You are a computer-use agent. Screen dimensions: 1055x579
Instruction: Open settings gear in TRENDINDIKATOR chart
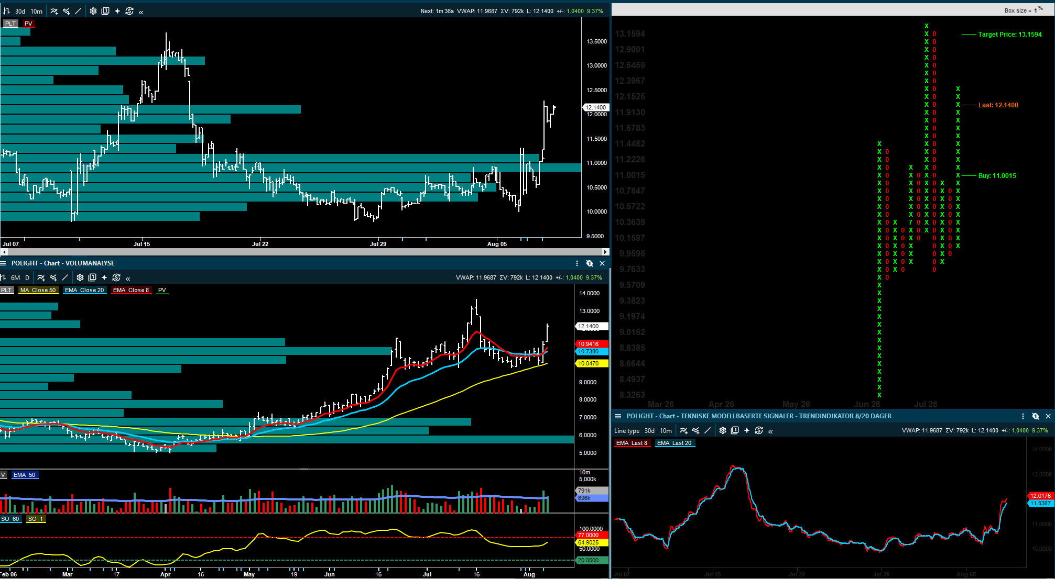pyautogui.click(x=723, y=430)
